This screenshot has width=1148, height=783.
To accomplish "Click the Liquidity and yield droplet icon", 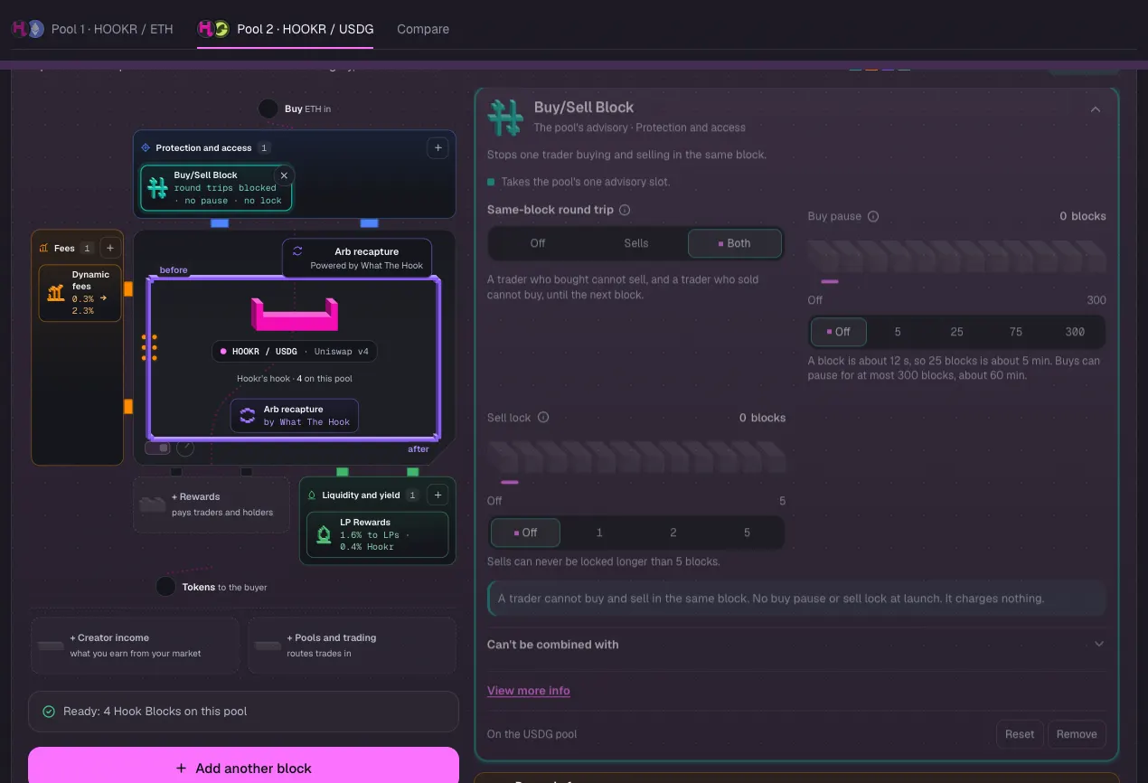I will click(312, 495).
